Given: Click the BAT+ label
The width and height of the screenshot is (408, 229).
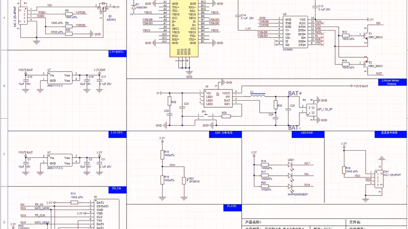Looking at the screenshot, I should pos(295,94).
